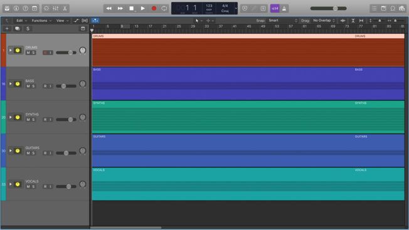Open the Loop Browser icon

pos(393,8)
